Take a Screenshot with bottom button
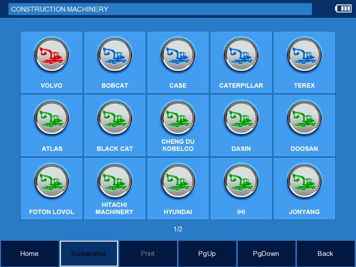Viewport: 356px width, 267px height. [x=89, y=253]
